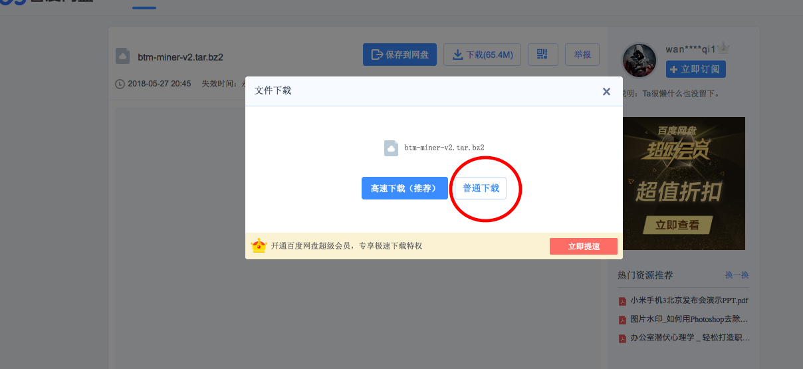803x369 pixels.
Task: Click 立即查看 in the advertisement
Action: point(677,225)
